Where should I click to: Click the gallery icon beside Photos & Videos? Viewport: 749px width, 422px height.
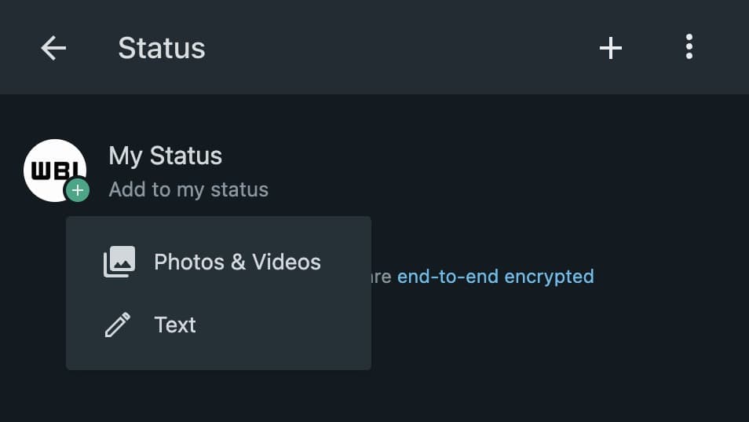[x=119, y=262]
